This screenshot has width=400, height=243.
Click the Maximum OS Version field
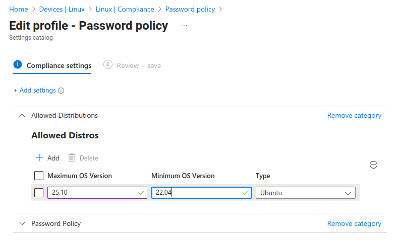[92, 193]
